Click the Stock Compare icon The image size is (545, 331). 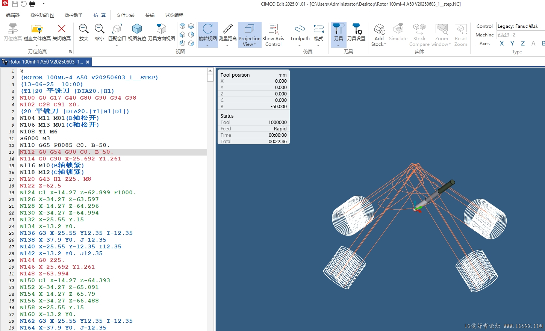(419, 29)
